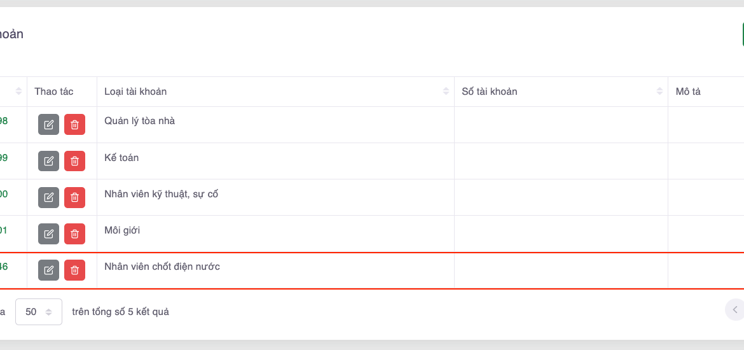The image size is (744, 350).
Task: Click the Quản lý tòa nhà cell
Action: [x=139, y=121]
